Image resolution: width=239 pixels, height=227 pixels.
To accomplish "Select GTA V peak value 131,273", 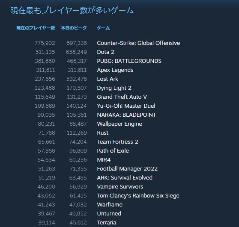I will (x=77, y=97).
